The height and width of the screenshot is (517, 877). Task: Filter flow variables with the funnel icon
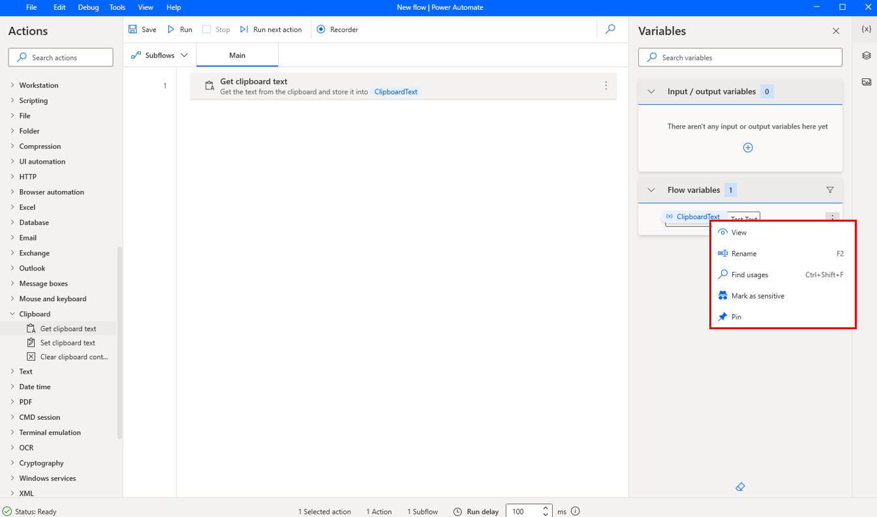830,190
